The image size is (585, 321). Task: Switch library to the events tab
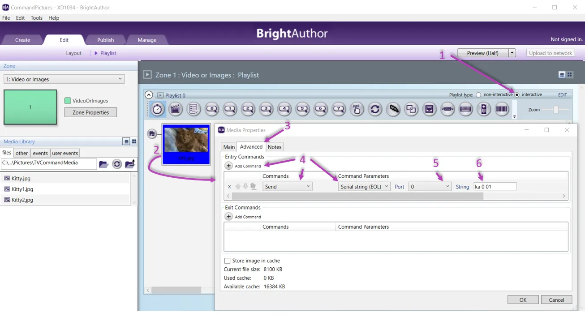[x=40, y=153]
